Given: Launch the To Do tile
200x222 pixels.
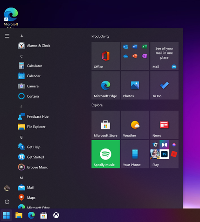Looking at the screenshot, I should (164, 85).
